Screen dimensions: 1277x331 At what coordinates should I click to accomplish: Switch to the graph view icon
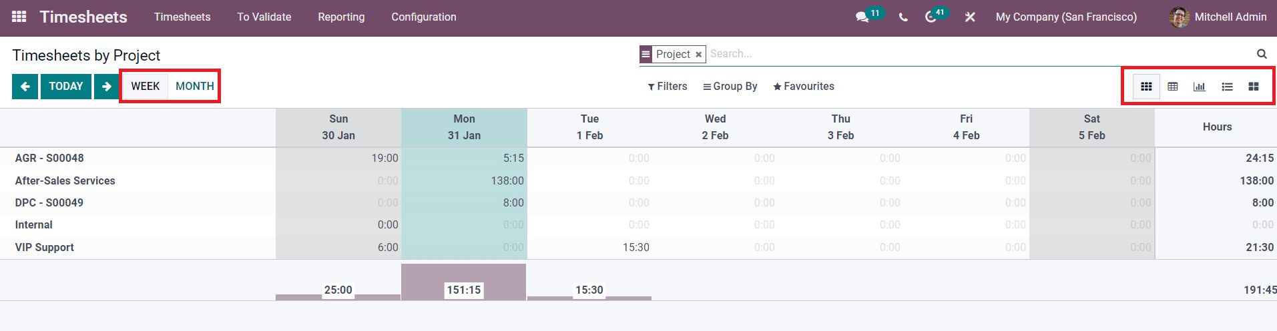pyautogui.click(x=1200, y=87)
